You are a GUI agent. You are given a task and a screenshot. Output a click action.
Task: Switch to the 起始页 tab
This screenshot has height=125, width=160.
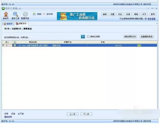coord(8,24)
